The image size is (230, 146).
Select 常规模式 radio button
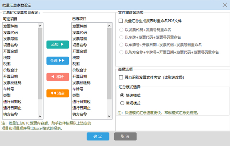point(122,103)
